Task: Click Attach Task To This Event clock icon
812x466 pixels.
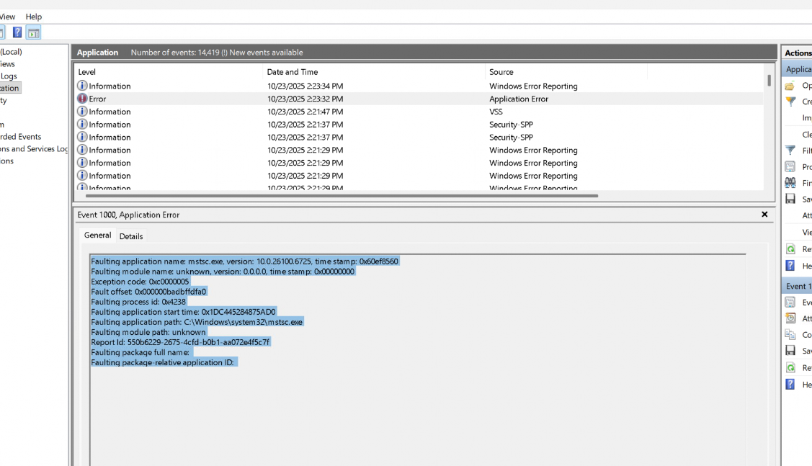Action: 790,318
